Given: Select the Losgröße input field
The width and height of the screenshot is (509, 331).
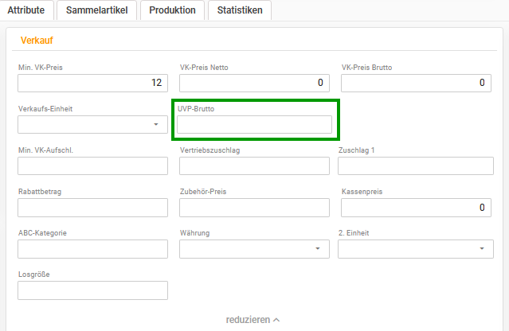Looking at the screenshot, I should pos(92,290).
